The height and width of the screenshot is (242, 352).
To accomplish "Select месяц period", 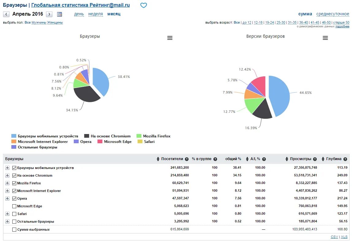I will [x=114, y=14].
